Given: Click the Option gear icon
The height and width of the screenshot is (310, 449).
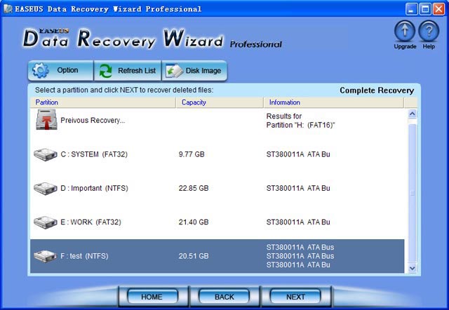Looking at the screenshot, I should (x=41, y=70).
